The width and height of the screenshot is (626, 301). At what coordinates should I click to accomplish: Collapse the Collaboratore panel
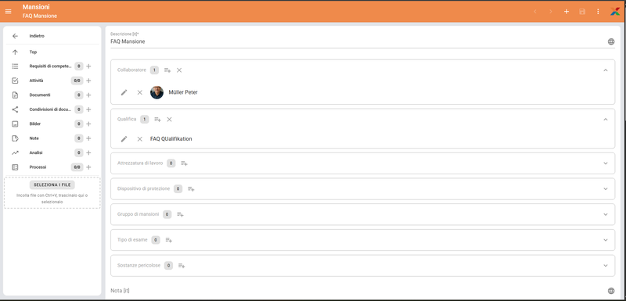tap(605, 70)
